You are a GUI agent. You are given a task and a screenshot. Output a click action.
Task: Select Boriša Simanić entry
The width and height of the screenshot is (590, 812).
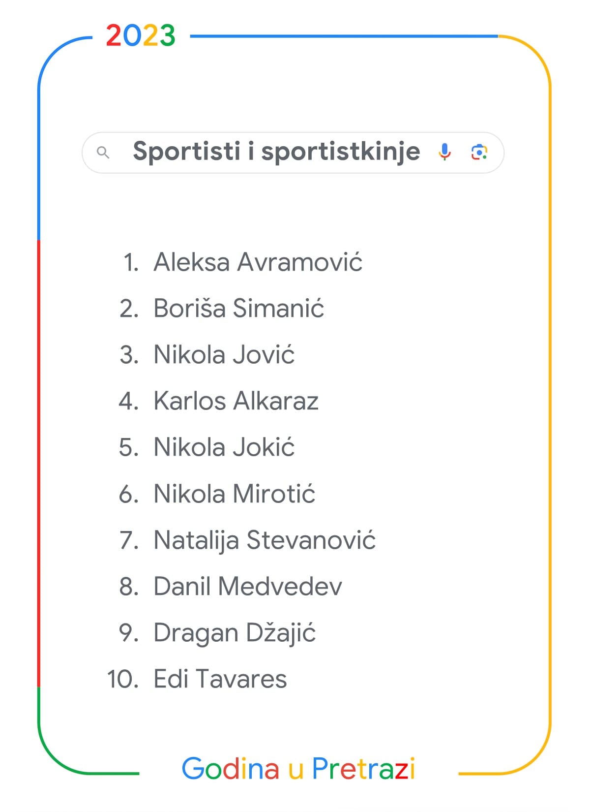[x=238, y=309]
